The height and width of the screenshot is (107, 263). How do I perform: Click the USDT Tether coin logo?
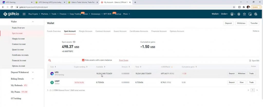52,82
